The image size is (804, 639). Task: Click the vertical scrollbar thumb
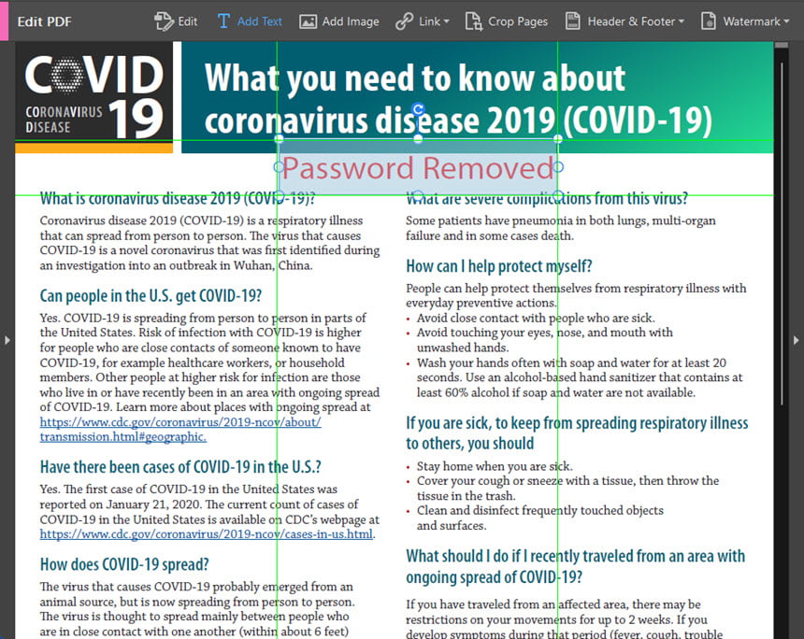[782, 234]
